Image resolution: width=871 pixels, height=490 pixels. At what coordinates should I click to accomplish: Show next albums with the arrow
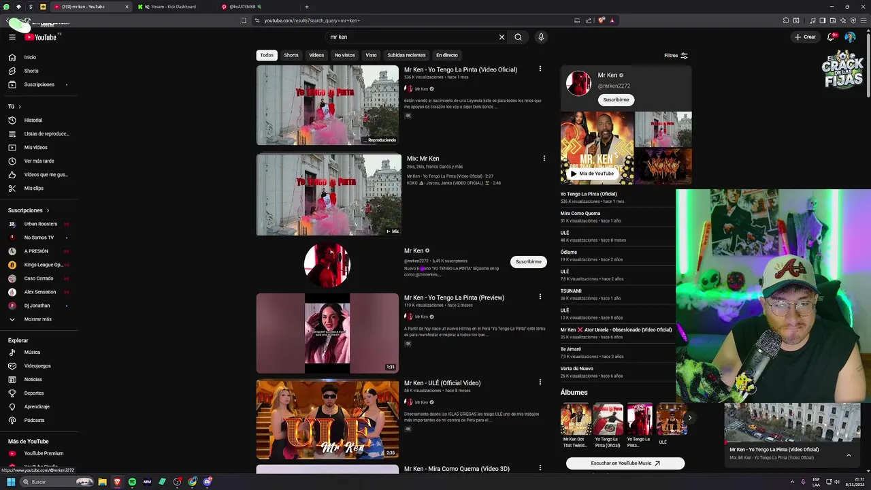[x=689, y=418]
